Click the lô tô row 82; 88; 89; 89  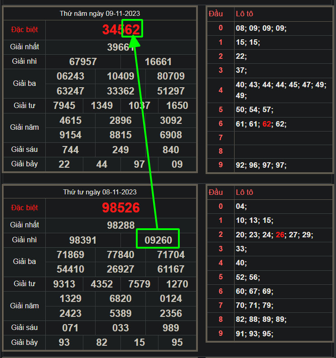pos(261,320)
